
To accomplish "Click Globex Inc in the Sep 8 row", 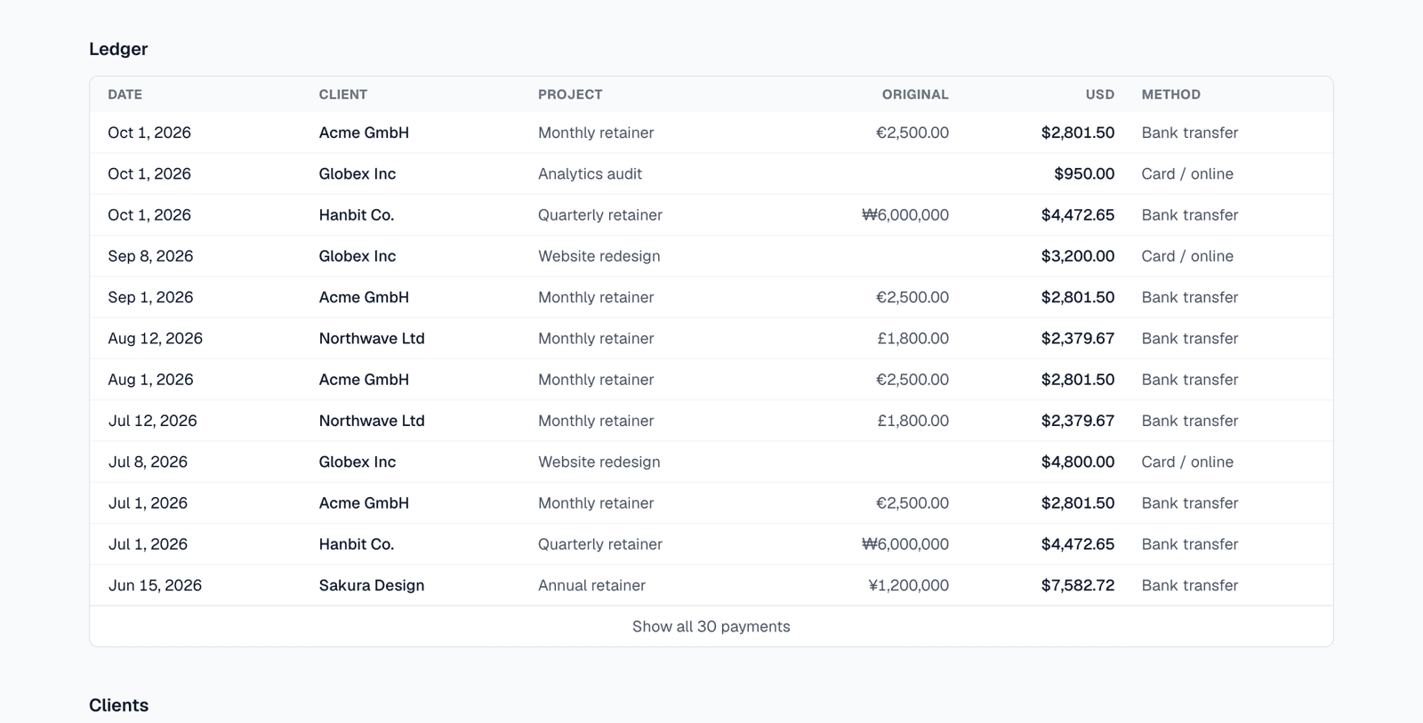I will point(358,256).
